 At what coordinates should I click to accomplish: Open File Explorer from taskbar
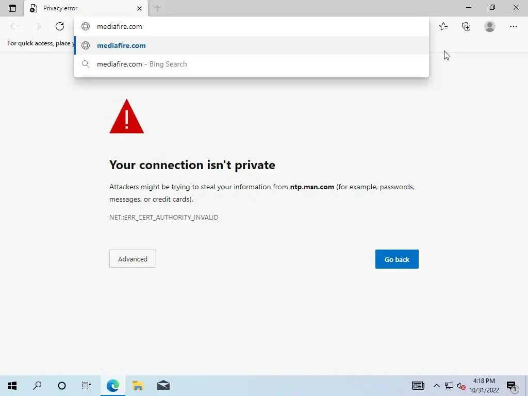point(138,386)
